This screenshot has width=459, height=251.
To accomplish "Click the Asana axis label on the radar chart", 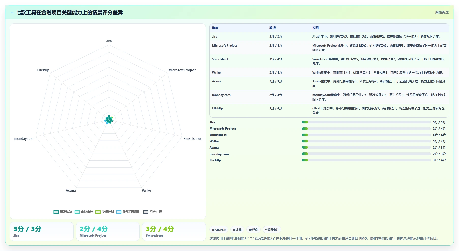I will (71, 190).
